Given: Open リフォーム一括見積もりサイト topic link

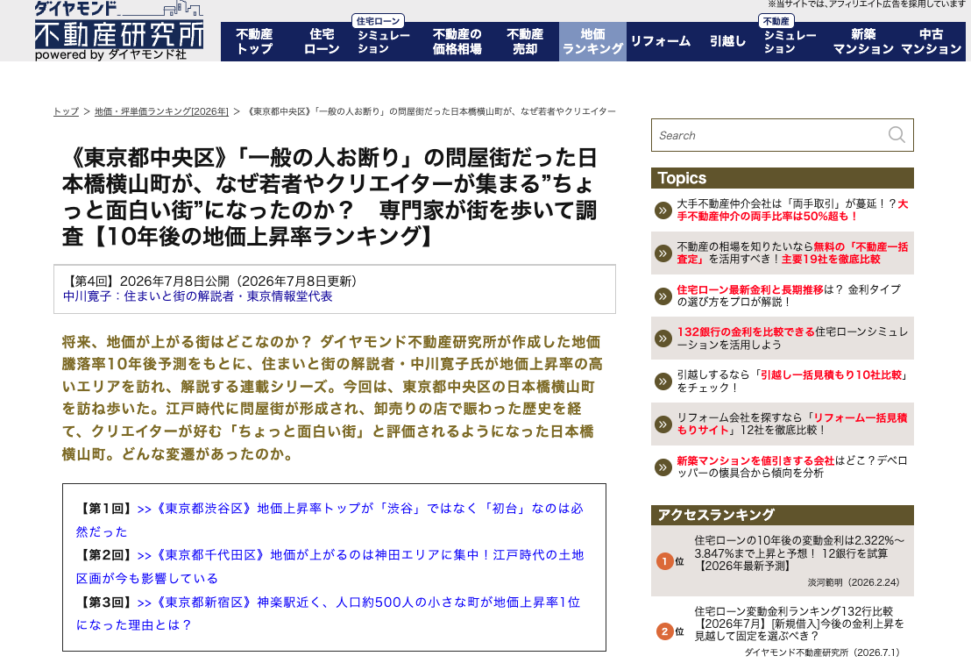Looking at the screenshot, I should point(792,424).
